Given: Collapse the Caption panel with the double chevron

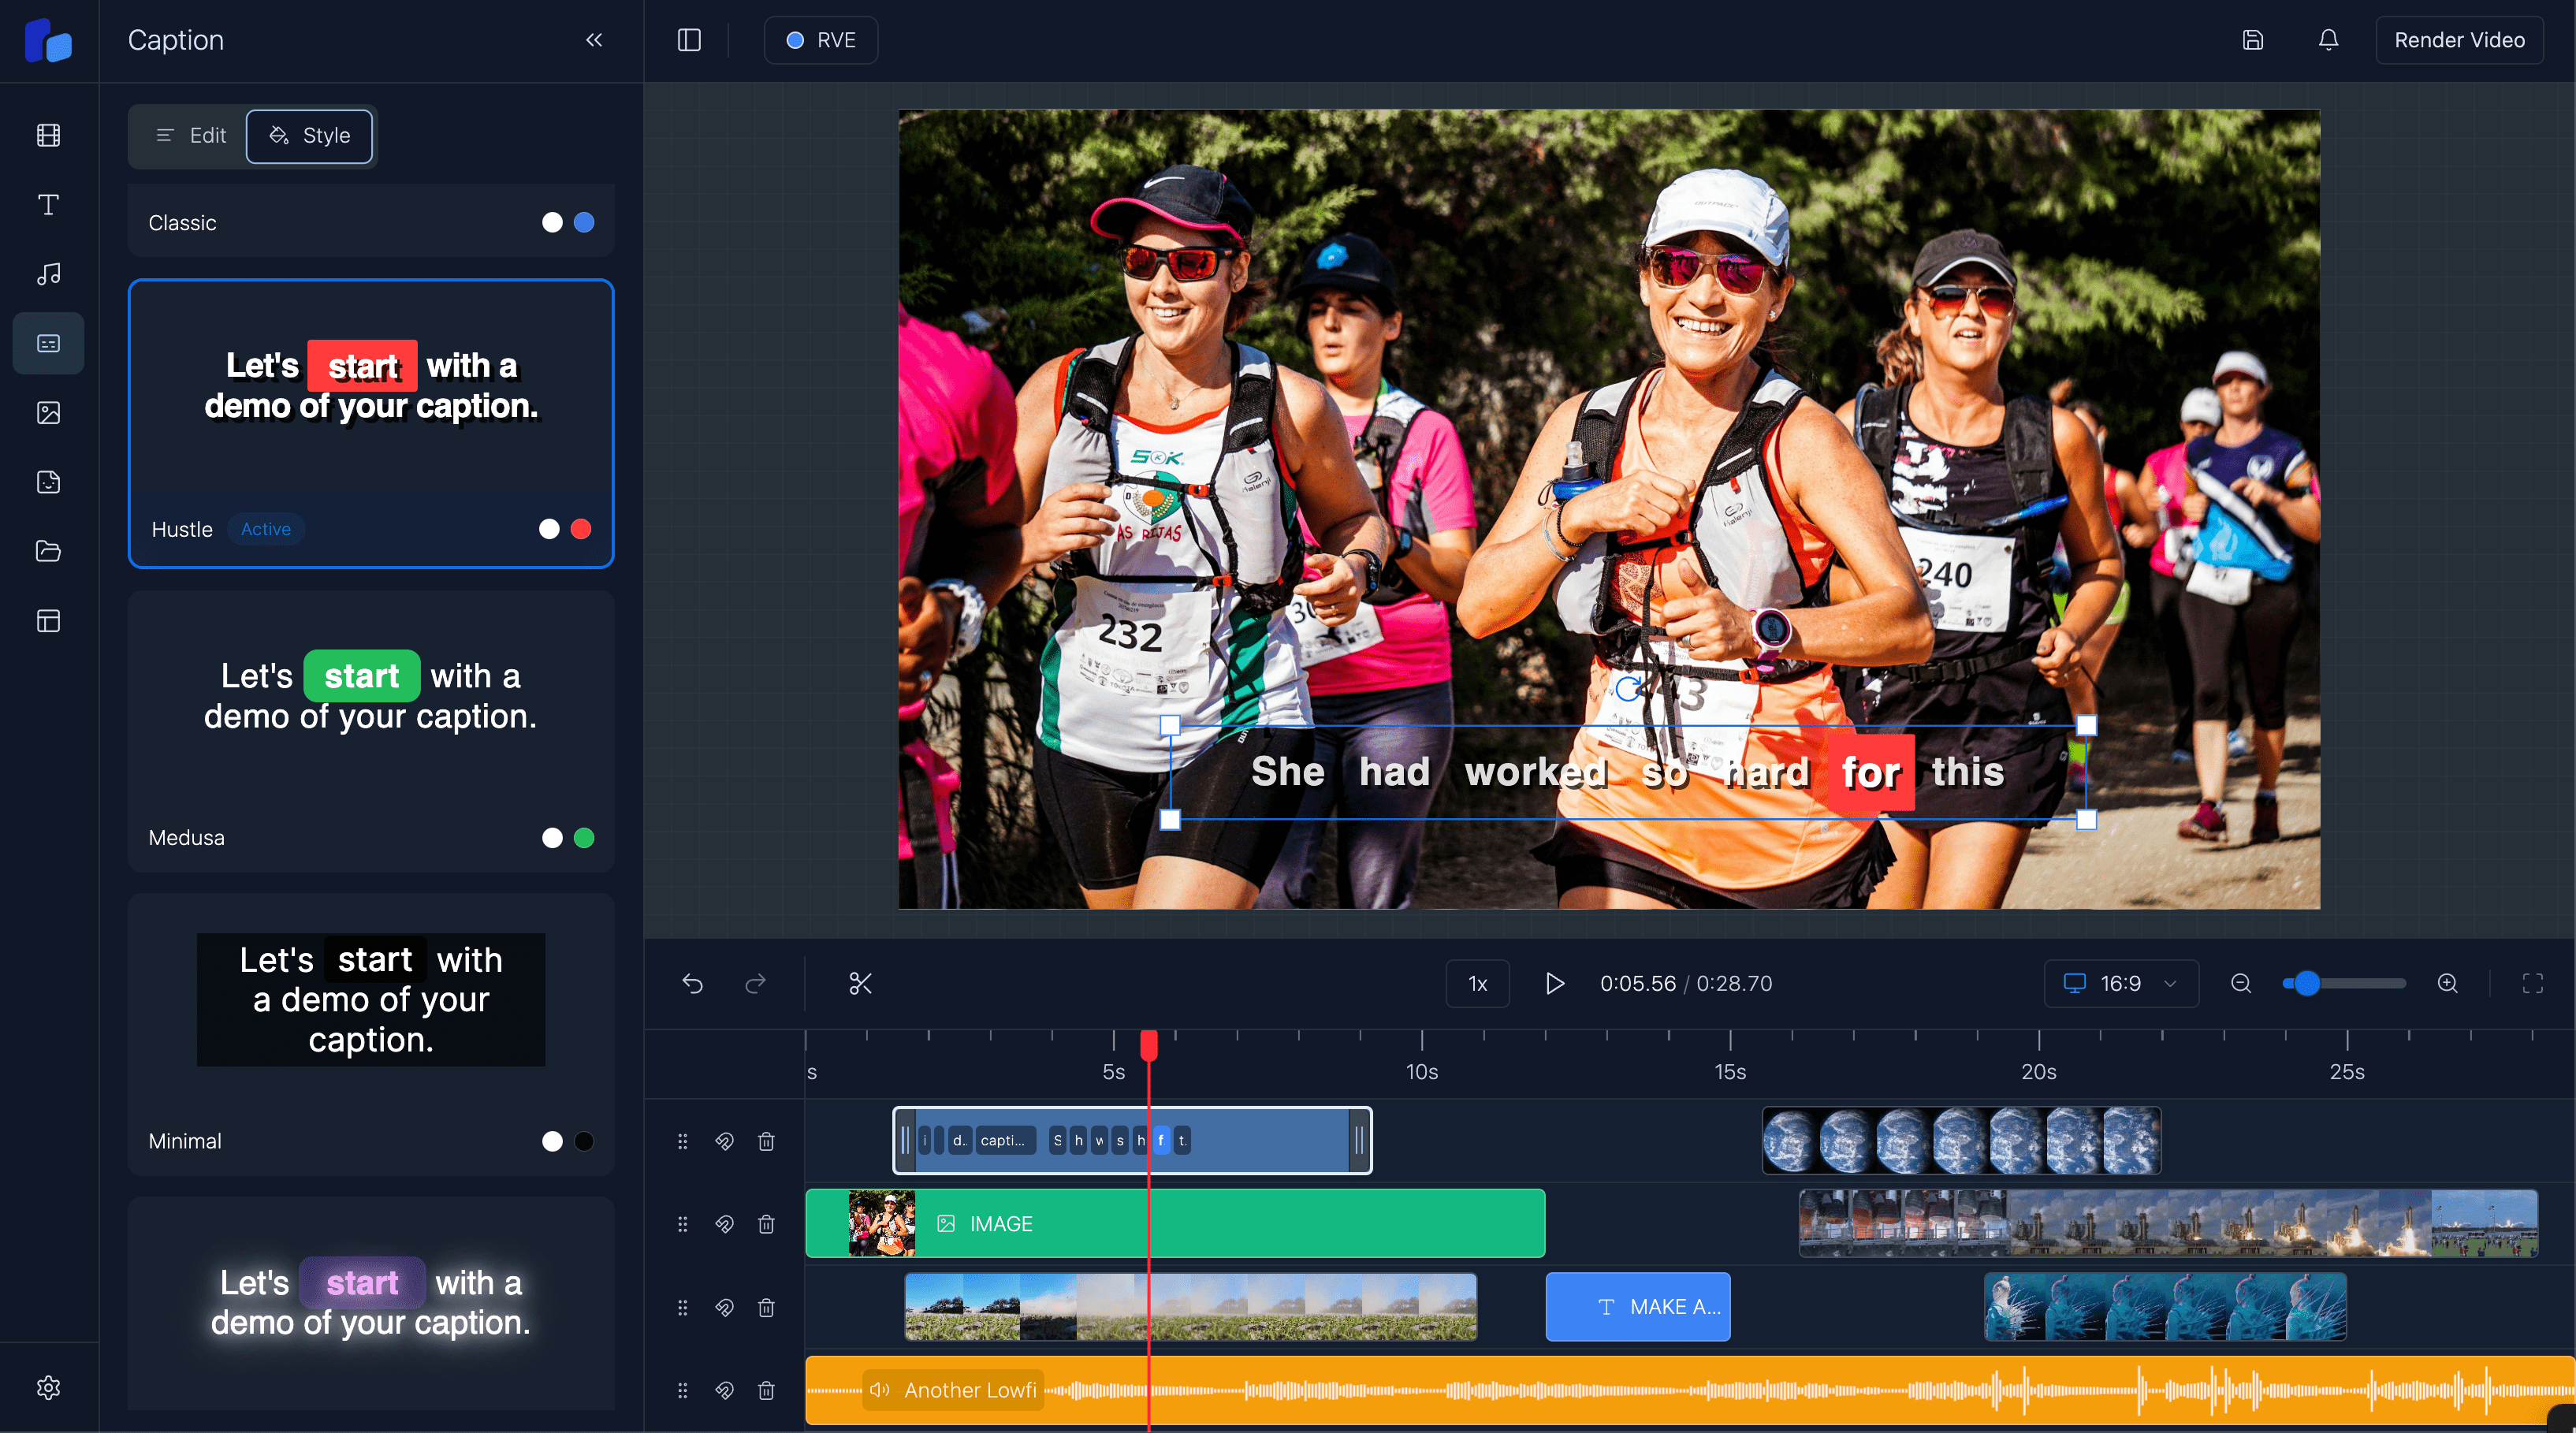Looking at the screenshot, I should 593,40.
